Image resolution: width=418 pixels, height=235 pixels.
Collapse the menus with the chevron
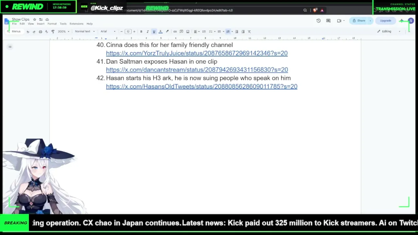coord(409,31)
